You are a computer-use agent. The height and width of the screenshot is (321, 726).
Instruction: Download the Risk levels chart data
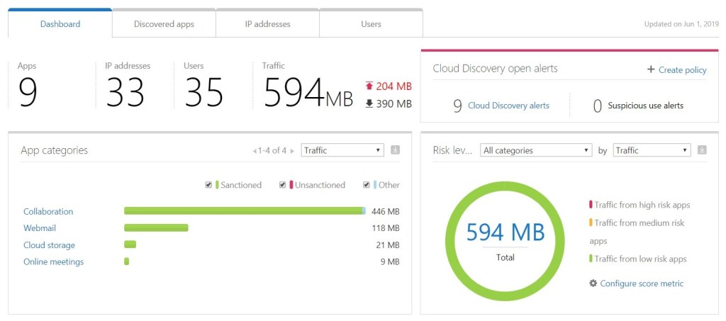pyautogui.click(x=702, y=150)
